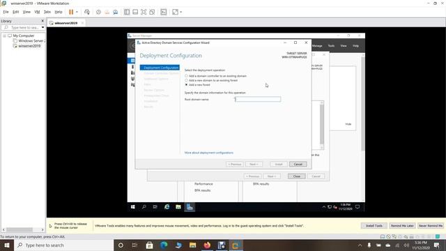Click the stretch guest display icon
Viewport: 446px width, 251px height.
point(175,12)
